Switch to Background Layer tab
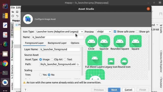163x92 pixels. (57, 43)
